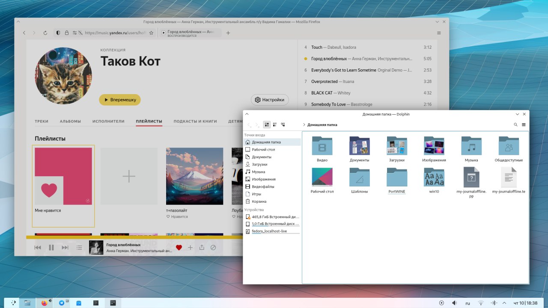This screenshot has width=548, height=308.
Task: Open the KDE application launcher
Action: (14, 303)
